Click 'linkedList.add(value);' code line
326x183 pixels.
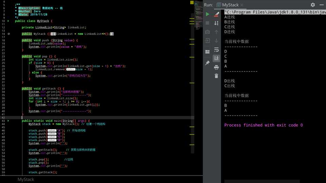(x=47, y=44)
